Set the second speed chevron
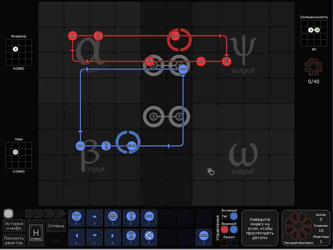Screen dimensions: 333x250 (x=40, y=213)
